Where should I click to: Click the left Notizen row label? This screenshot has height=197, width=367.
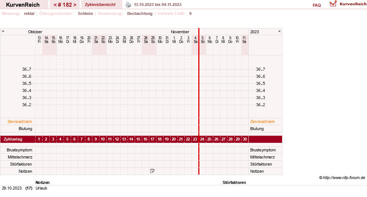[x=25, y=171]
